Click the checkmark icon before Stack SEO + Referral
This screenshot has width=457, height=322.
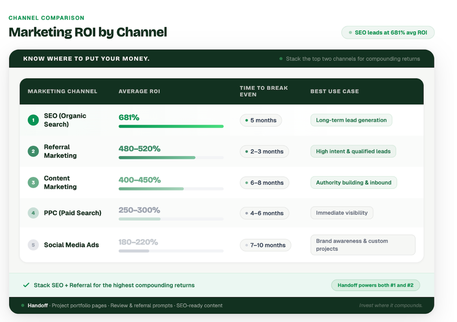click(26, 285)
